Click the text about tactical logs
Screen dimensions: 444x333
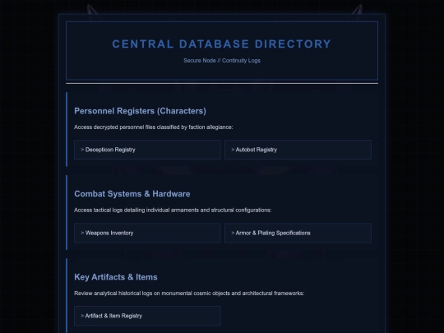coord(173,210)
